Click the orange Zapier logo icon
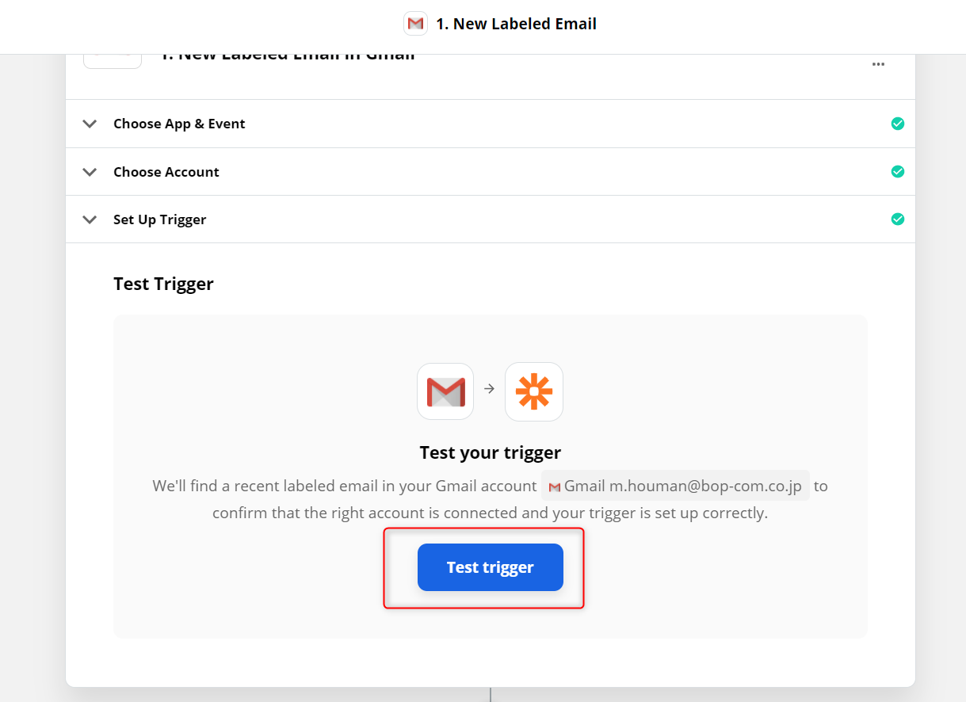Viewport: 966px width, 702px height. (x=534, y=391)
